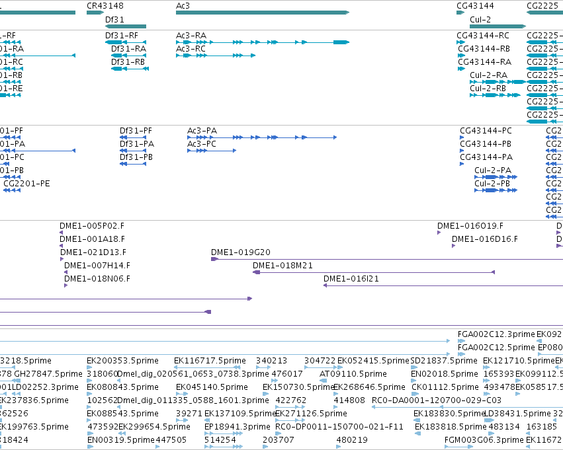
Task: Open transcript Ac3-RA
Action: coord(191,36)
